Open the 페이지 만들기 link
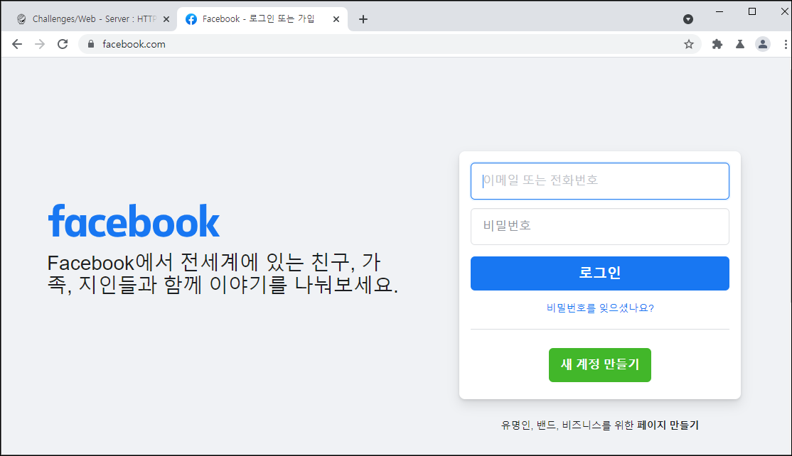Screen dimensions: 792x456 click(668, 425)
